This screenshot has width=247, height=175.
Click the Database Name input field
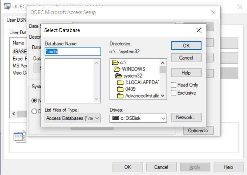tap(73, 52)
